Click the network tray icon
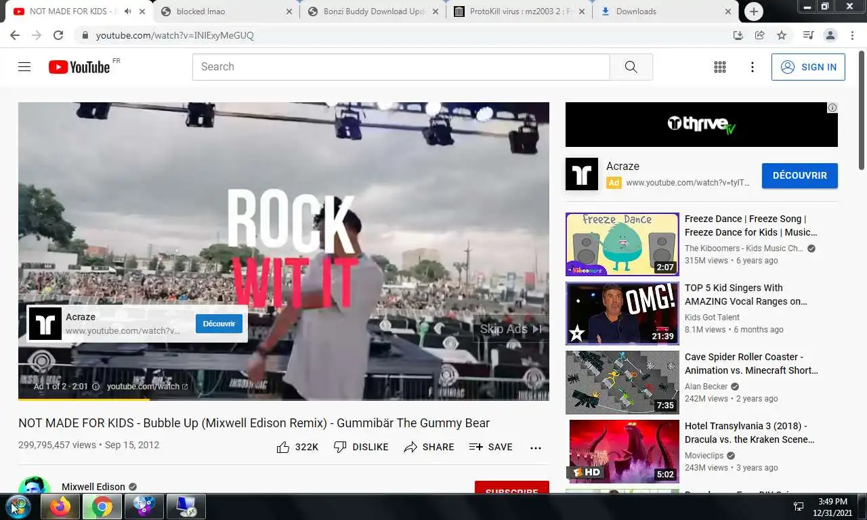The height and width of the screenshot is (520, 867). tap(799, 506)
